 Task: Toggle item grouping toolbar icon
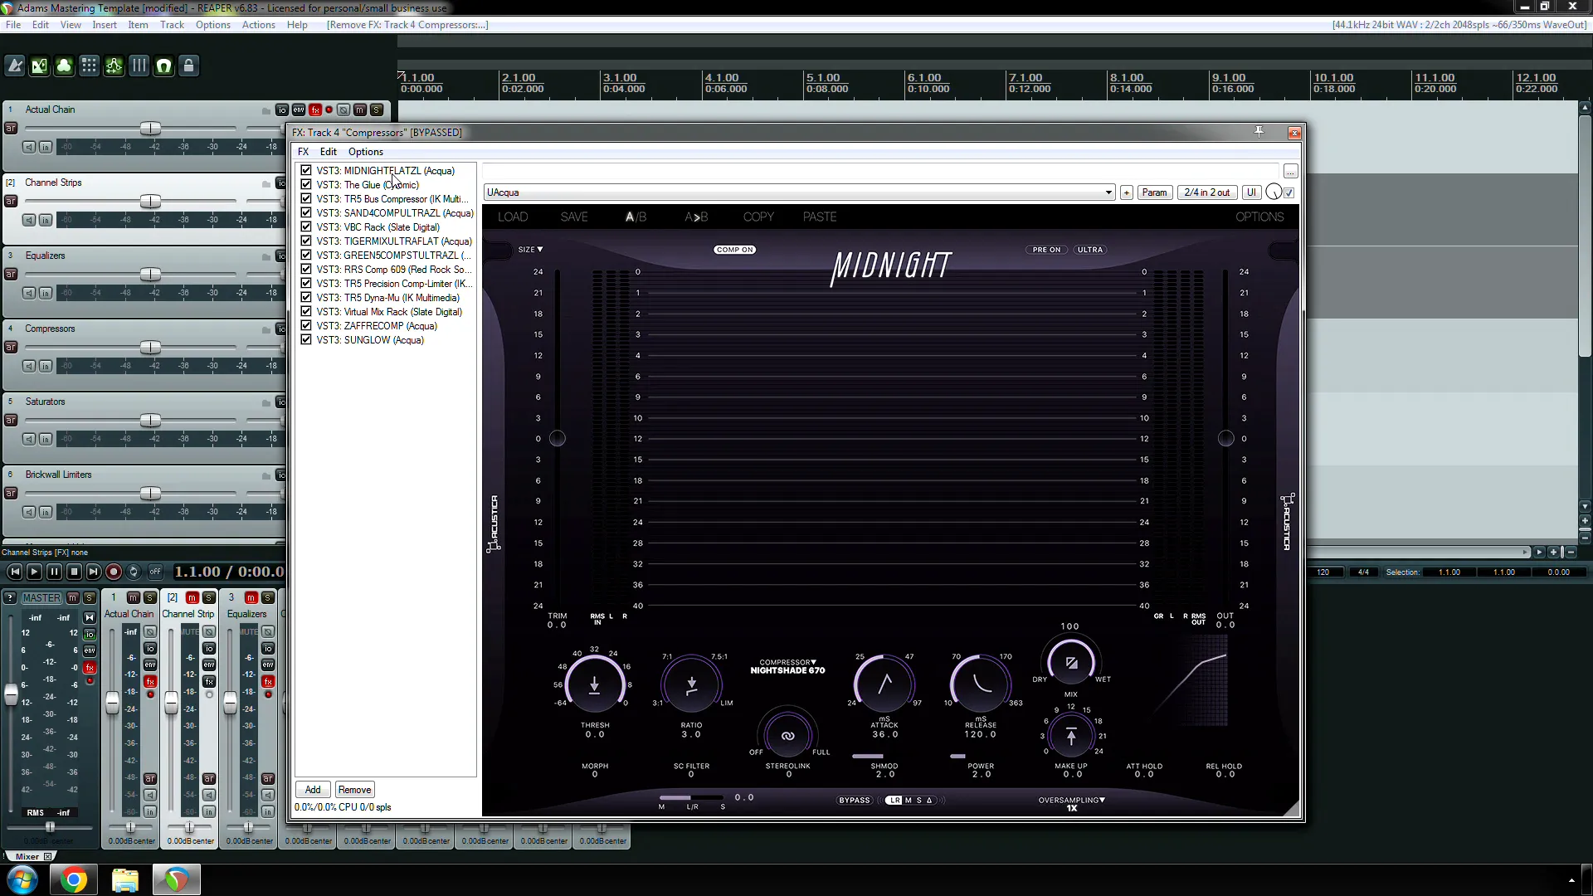(65, 66)
